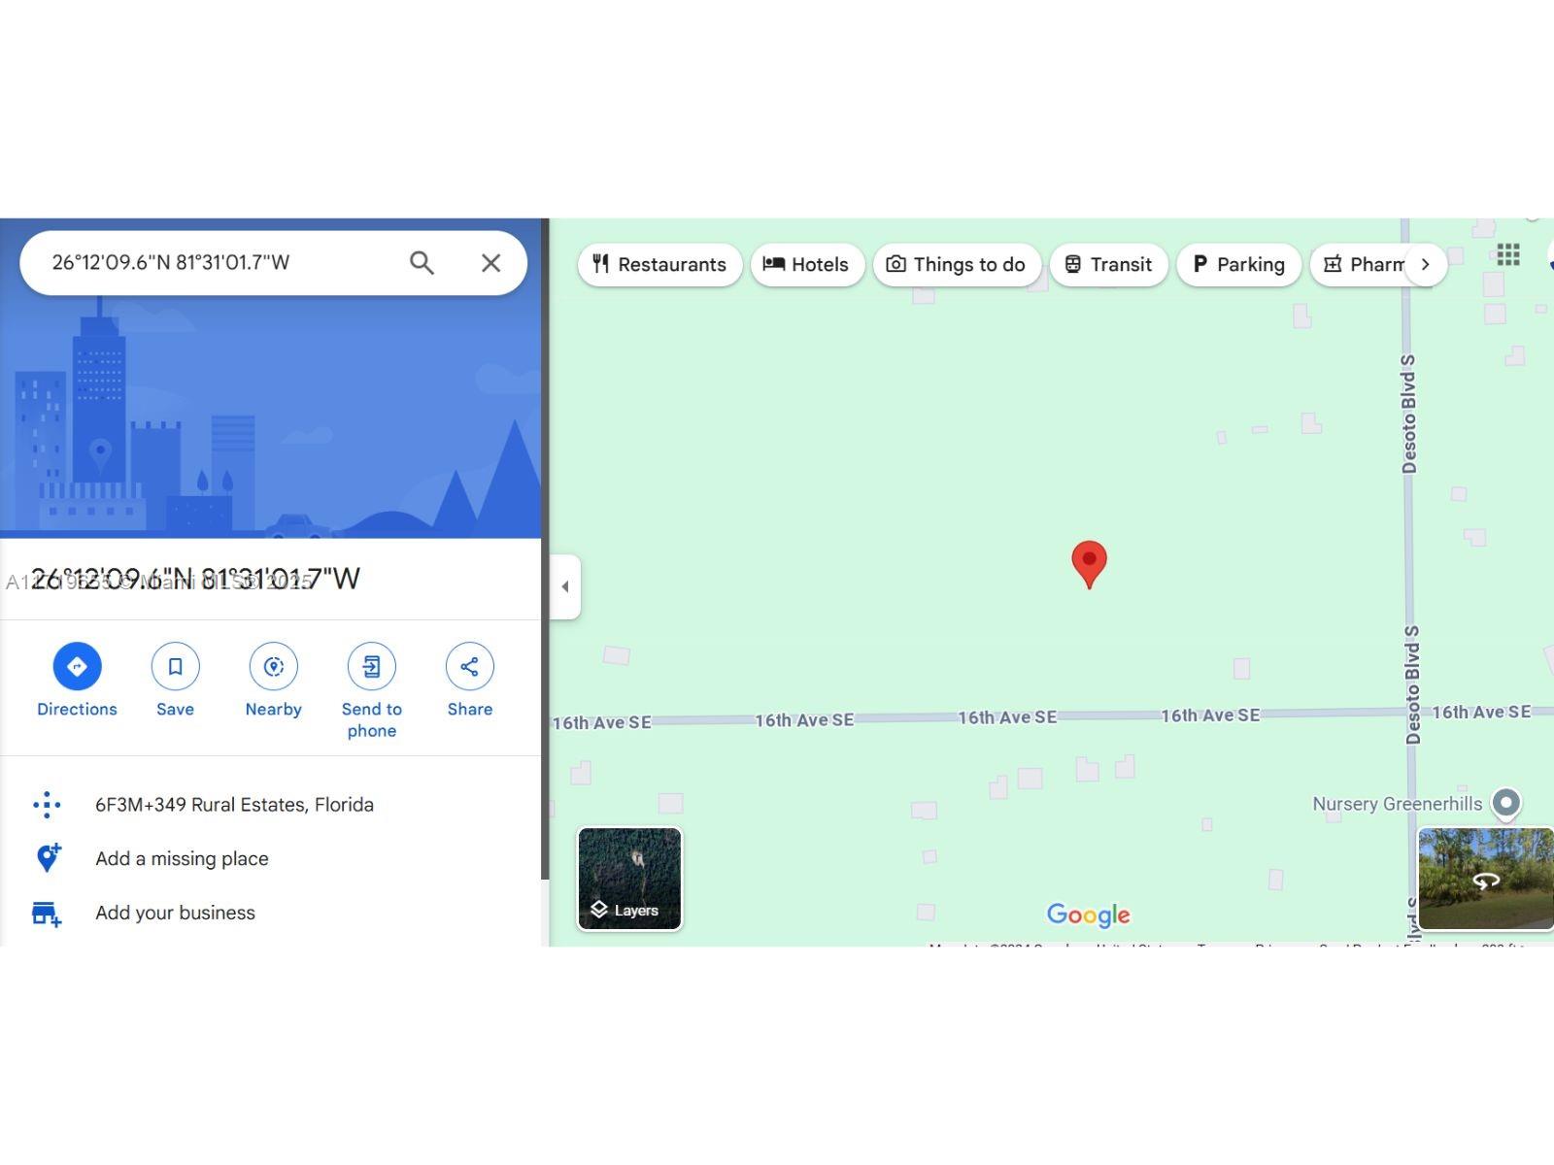Viewport: 1554px width, 1165px height.
Task: Search Nearby places
Action: 274,681
